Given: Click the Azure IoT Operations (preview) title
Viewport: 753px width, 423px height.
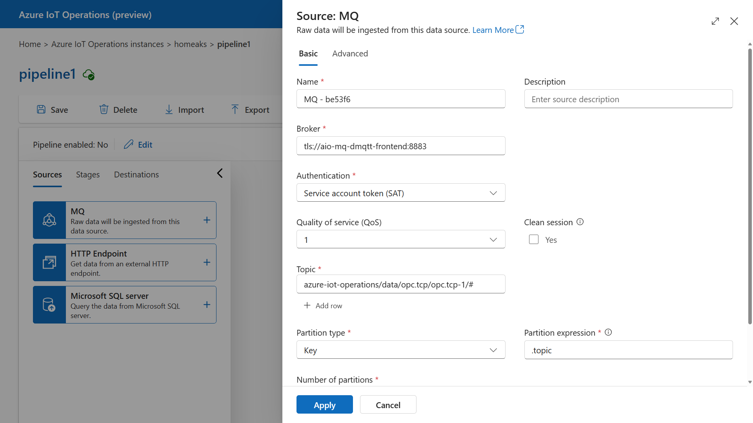Looking at the screenshot, I should click(85, 15).
